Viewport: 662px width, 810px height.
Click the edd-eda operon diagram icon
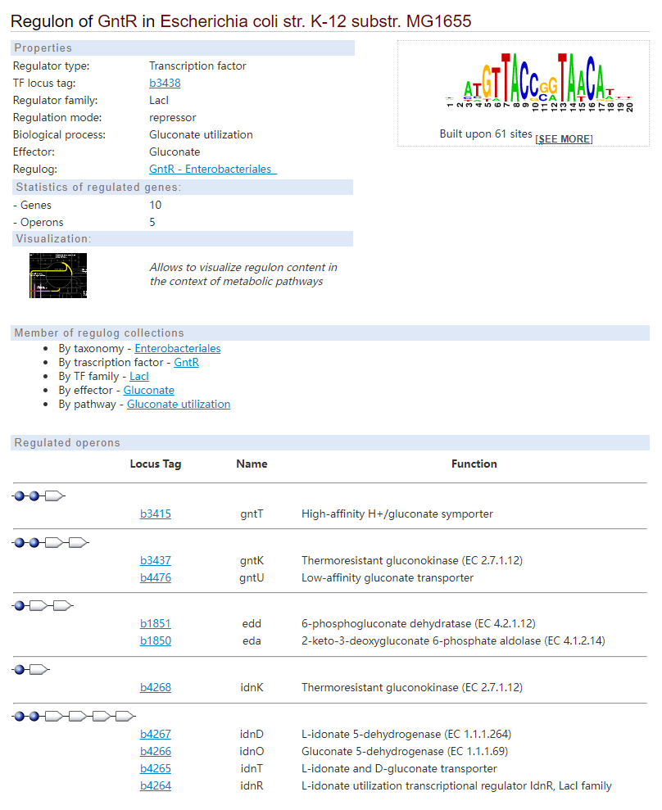(x=43, y=605)
